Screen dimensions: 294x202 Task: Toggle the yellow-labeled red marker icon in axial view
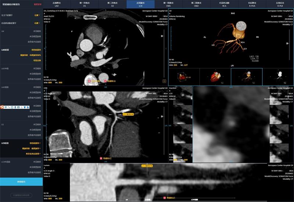coord(89,81)
